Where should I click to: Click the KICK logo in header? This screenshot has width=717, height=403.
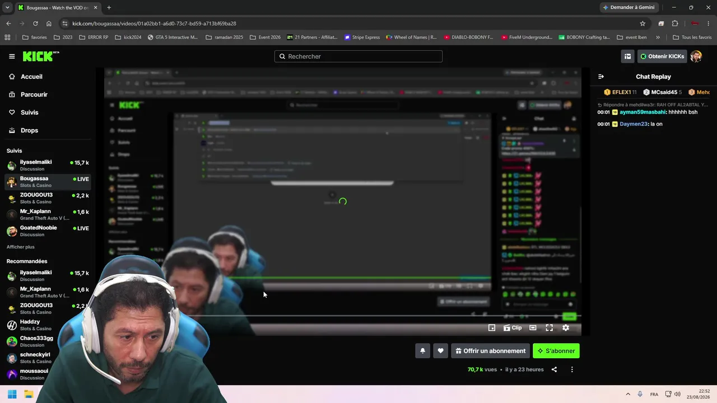40,56
